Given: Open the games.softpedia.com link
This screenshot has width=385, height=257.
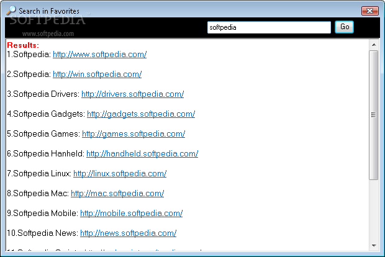Looking at the screenshot, I should [134, 134].
